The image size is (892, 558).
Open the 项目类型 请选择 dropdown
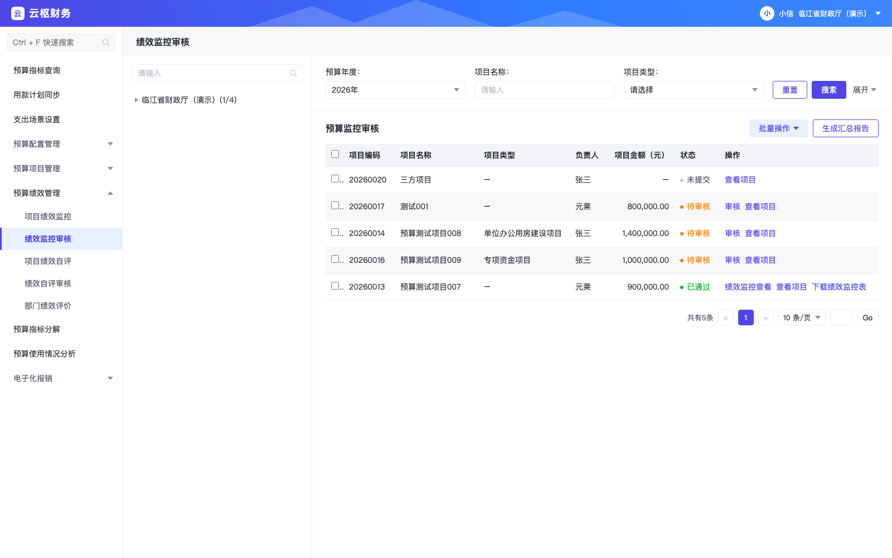(694, 90)
